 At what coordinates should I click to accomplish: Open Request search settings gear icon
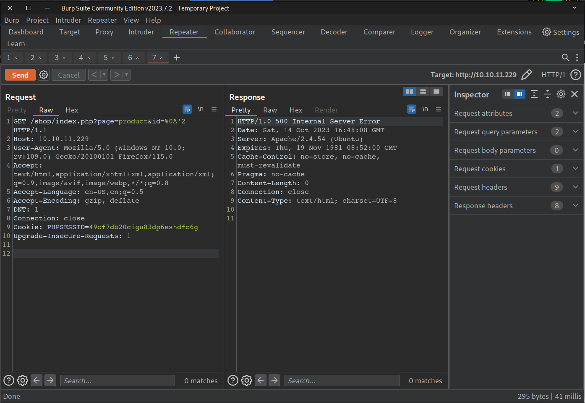click(23, 380)
